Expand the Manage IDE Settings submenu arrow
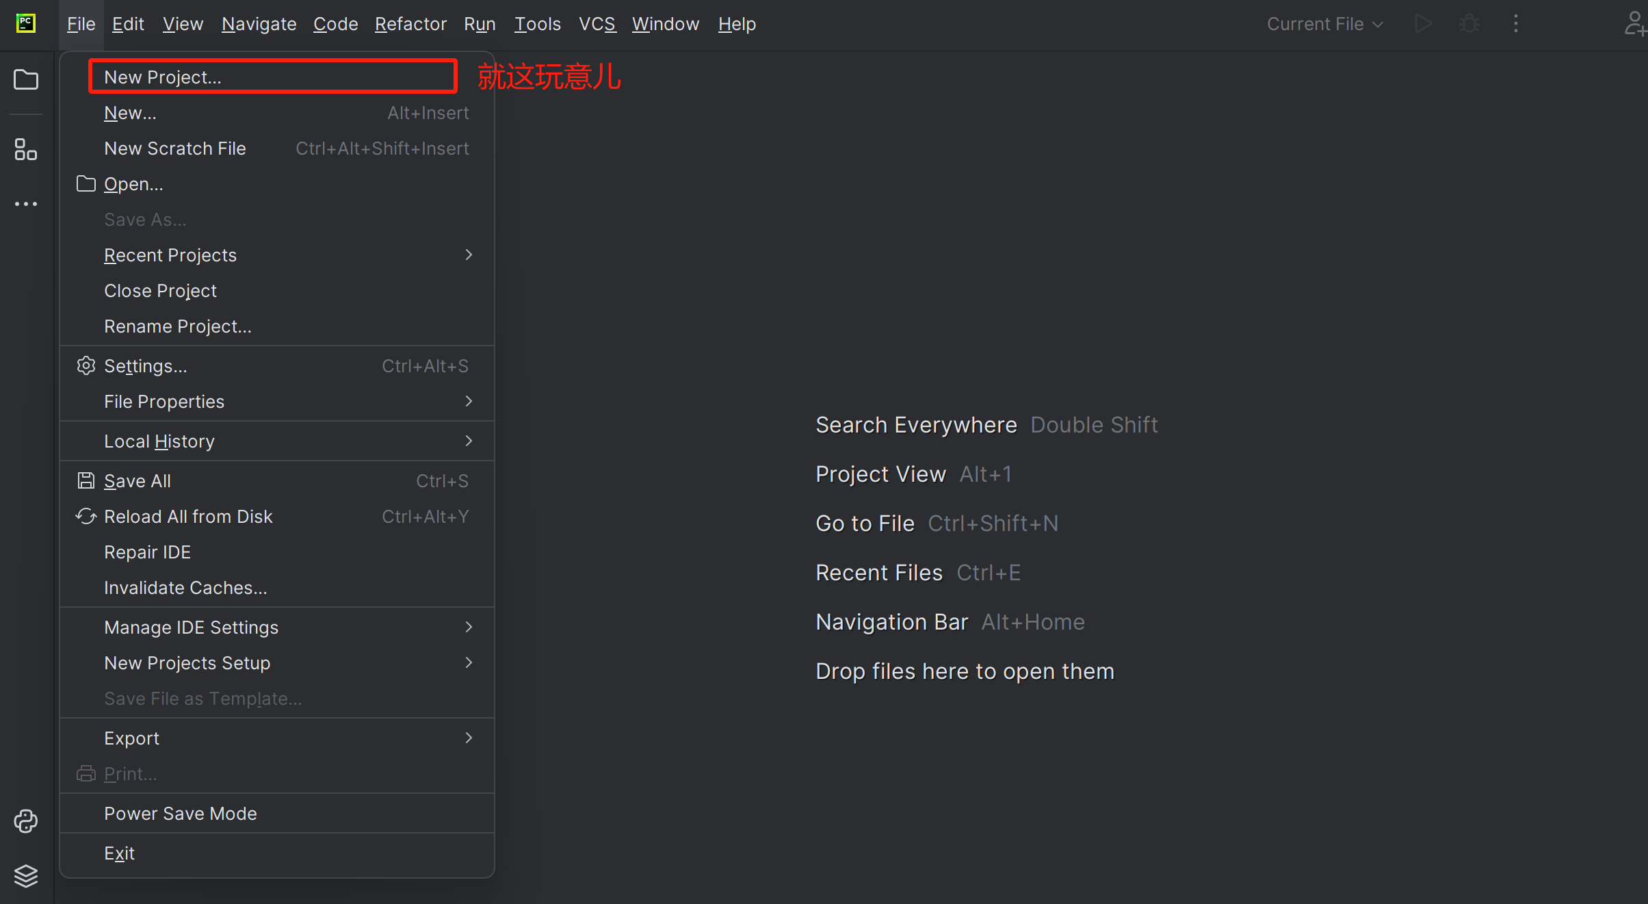This screenshot has width=1648, height=904. coord(469,627)
